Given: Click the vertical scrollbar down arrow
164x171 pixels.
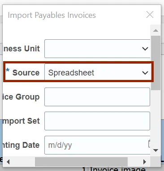Looking at the screenshot, I should pos(155,150).
